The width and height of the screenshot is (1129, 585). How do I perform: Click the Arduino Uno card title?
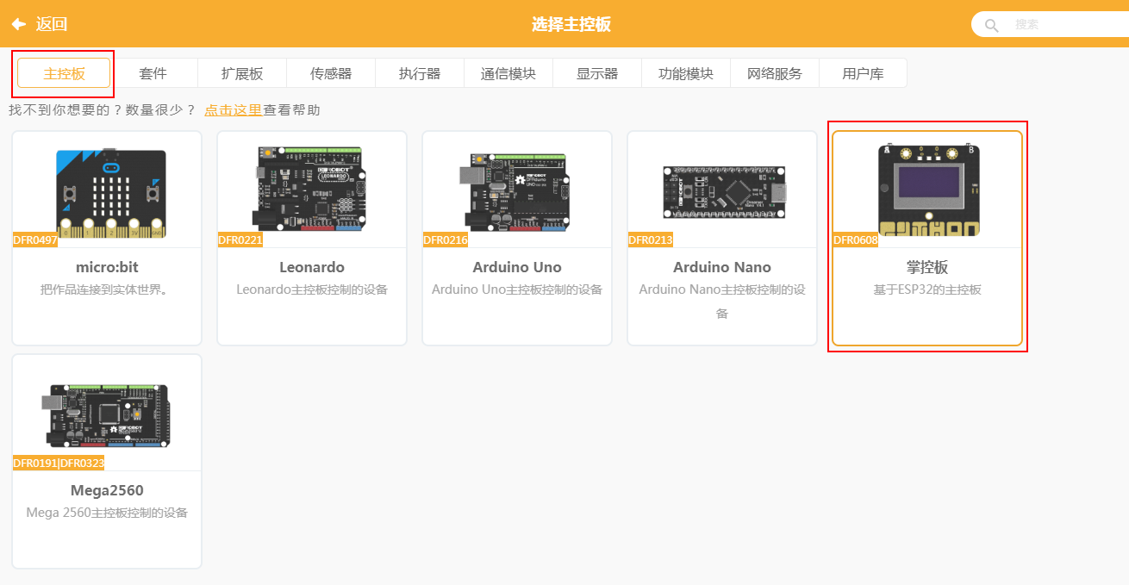tap(517, 267)
